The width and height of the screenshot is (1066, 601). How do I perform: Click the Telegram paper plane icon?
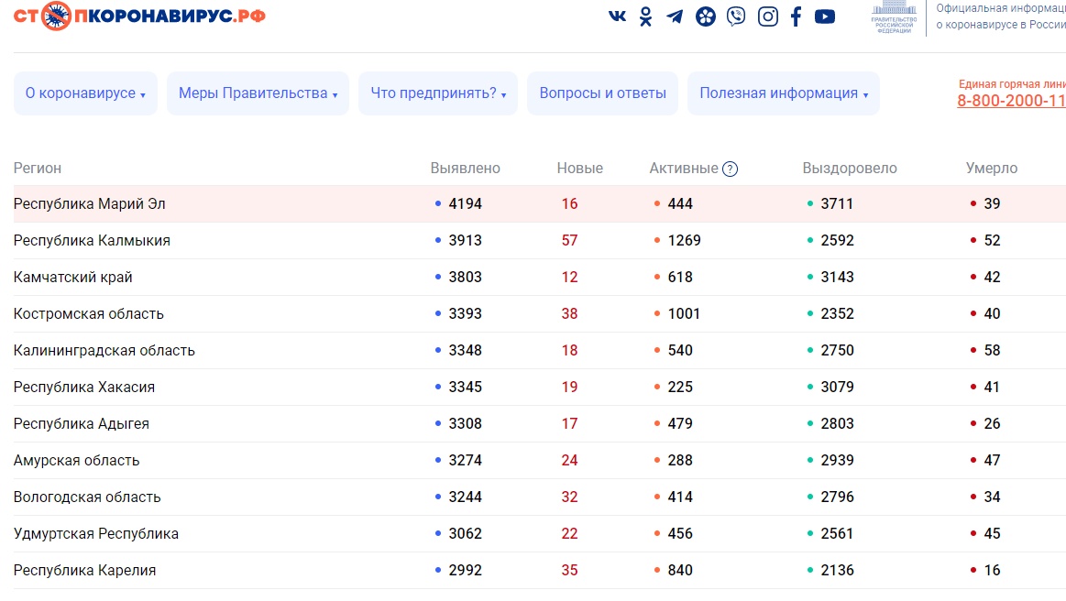pyautogui.click(x=675, y=16)
